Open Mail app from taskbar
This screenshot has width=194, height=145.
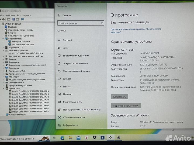(x=78, y=138)
